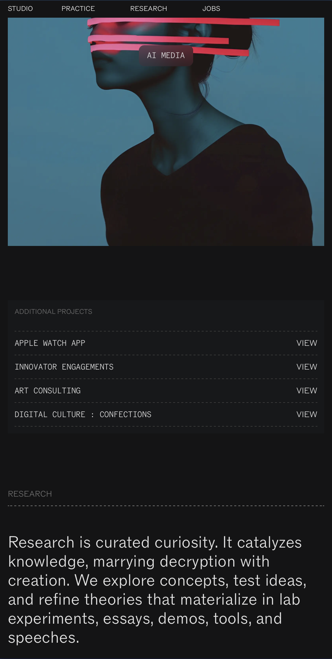Open the JOBS navigation link
The height and width of the screenshot is (659, 332).
[x=211, y=8]
